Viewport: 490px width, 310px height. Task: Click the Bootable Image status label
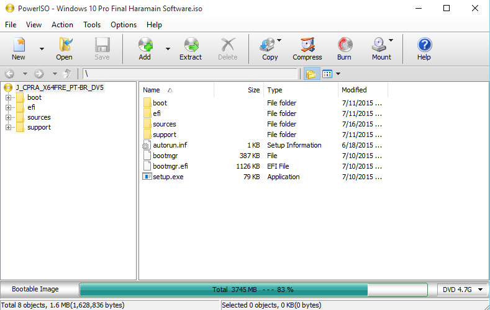(x=35, y=289)
